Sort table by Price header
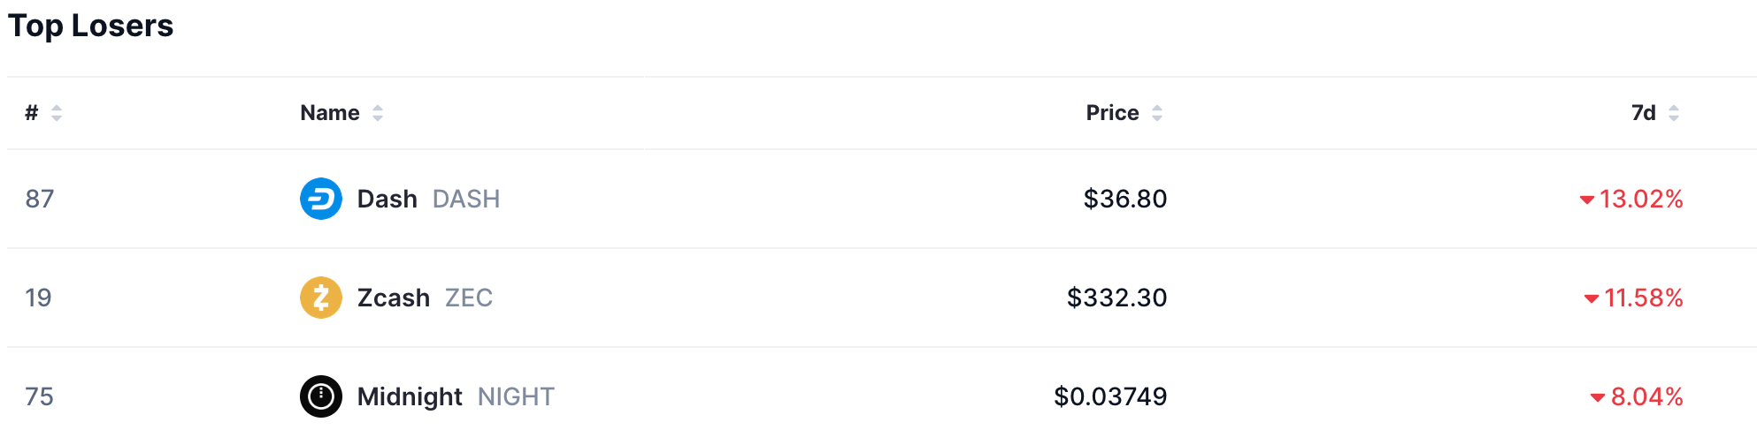 pos(1112,113)
